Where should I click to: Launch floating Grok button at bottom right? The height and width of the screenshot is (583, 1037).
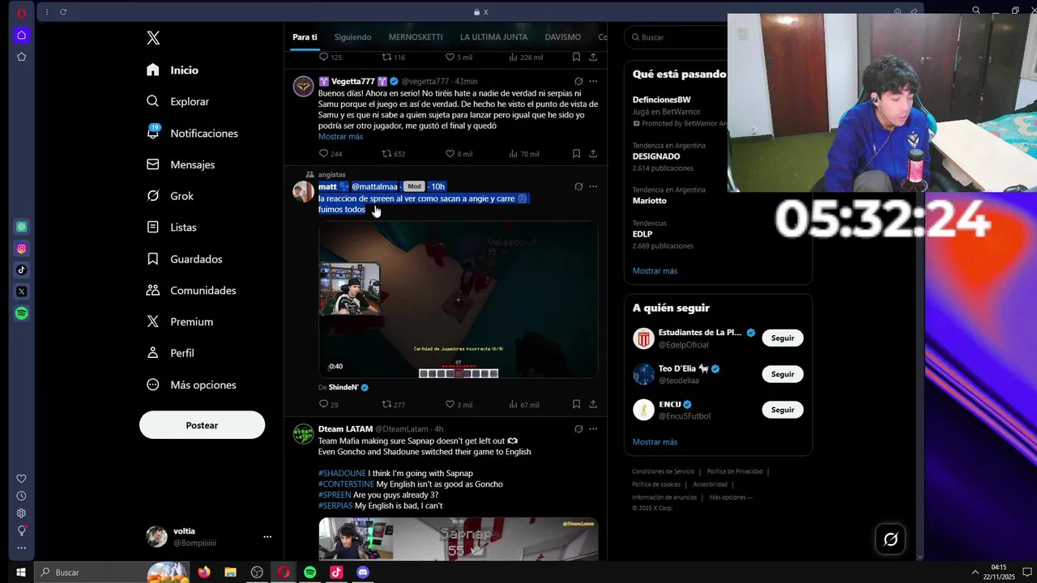[x=890, y=539]
